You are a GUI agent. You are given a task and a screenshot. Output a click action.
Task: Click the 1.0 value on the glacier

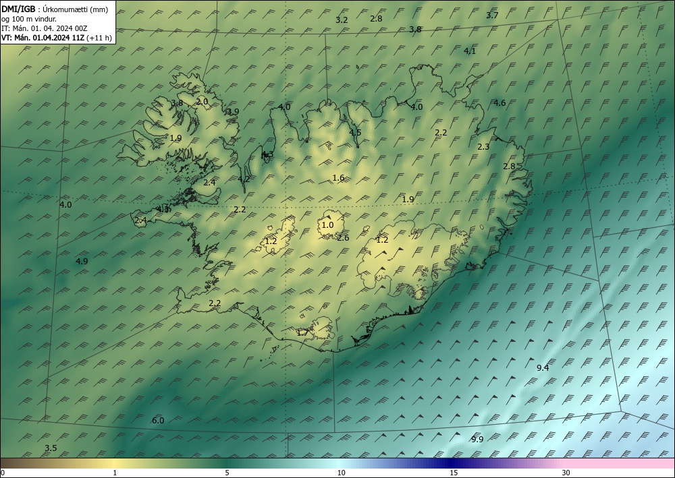(x=327, y=225)
